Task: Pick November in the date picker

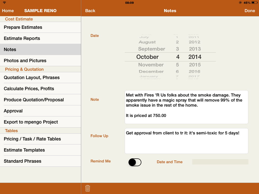Action: tap(151, 65)
